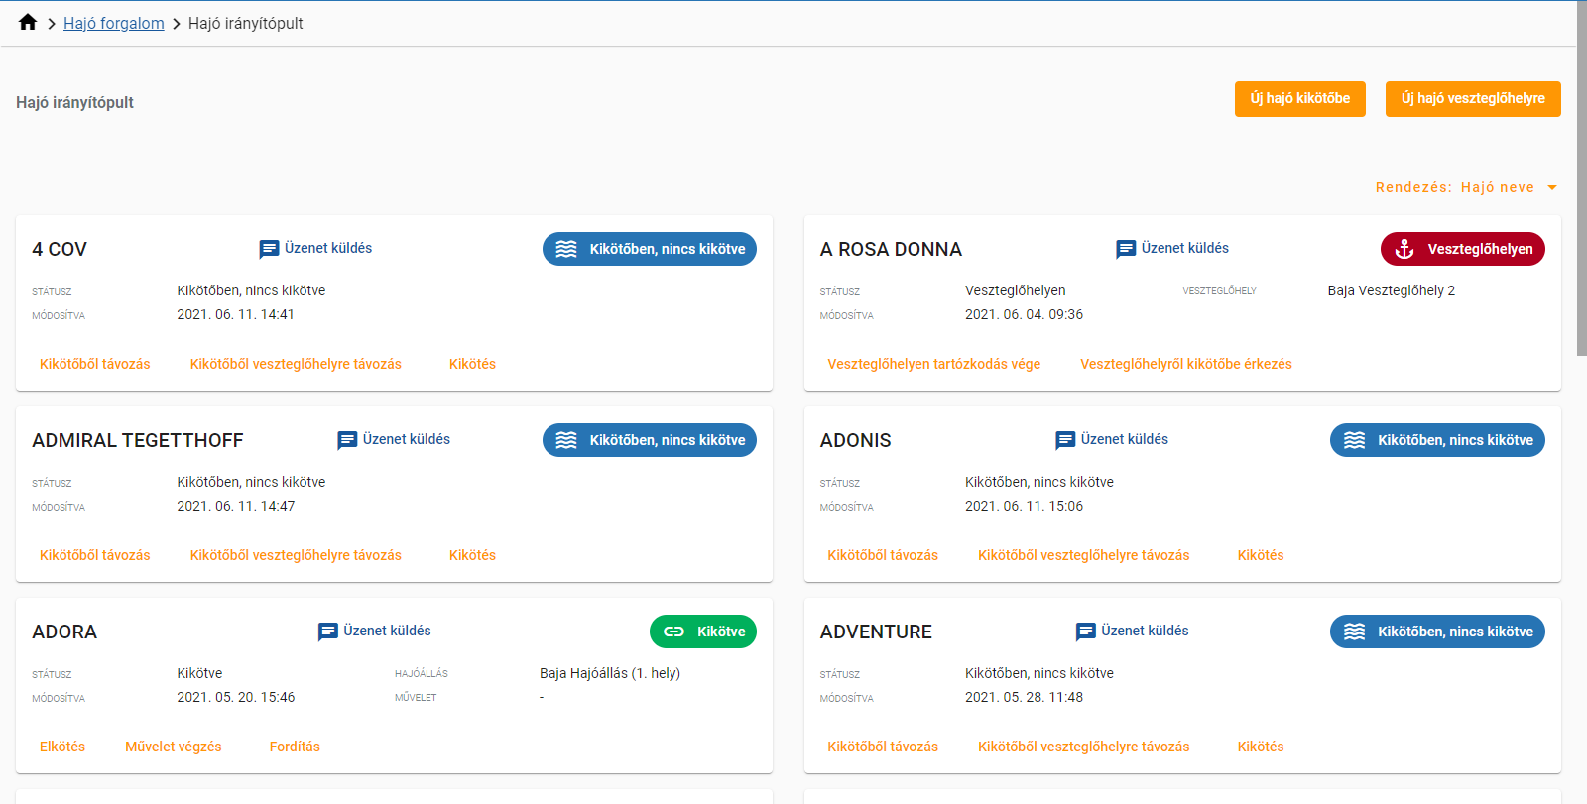Click Veszteglőhelyen tartózkodás vége for A ROSA DONNA

(933, 364)
